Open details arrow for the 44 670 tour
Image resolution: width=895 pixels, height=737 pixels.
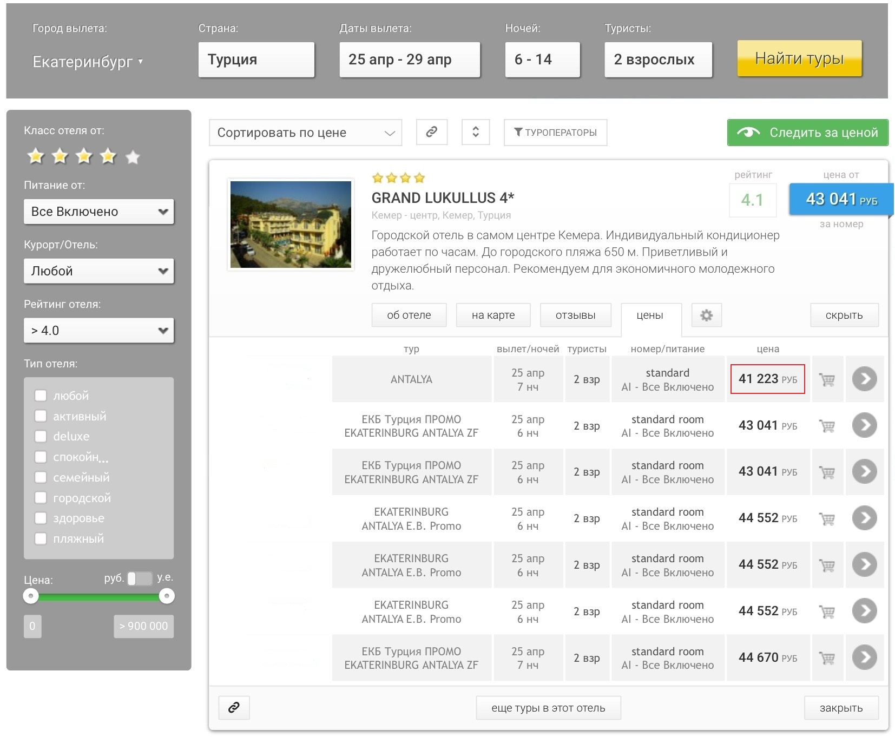[864, 657]
